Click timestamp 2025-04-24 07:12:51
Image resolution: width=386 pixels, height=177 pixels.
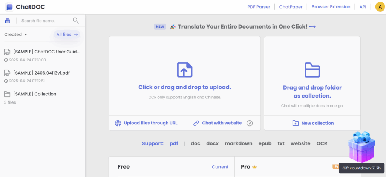(x=27, y=81)
